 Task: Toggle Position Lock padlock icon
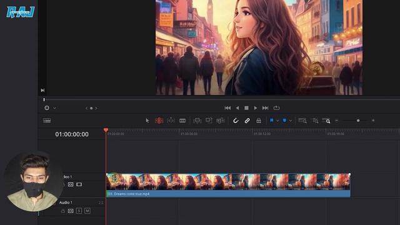(259, 121)
